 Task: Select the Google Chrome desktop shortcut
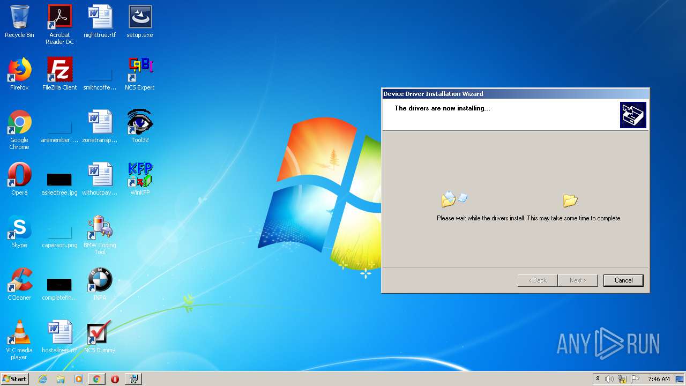(19, 130)
